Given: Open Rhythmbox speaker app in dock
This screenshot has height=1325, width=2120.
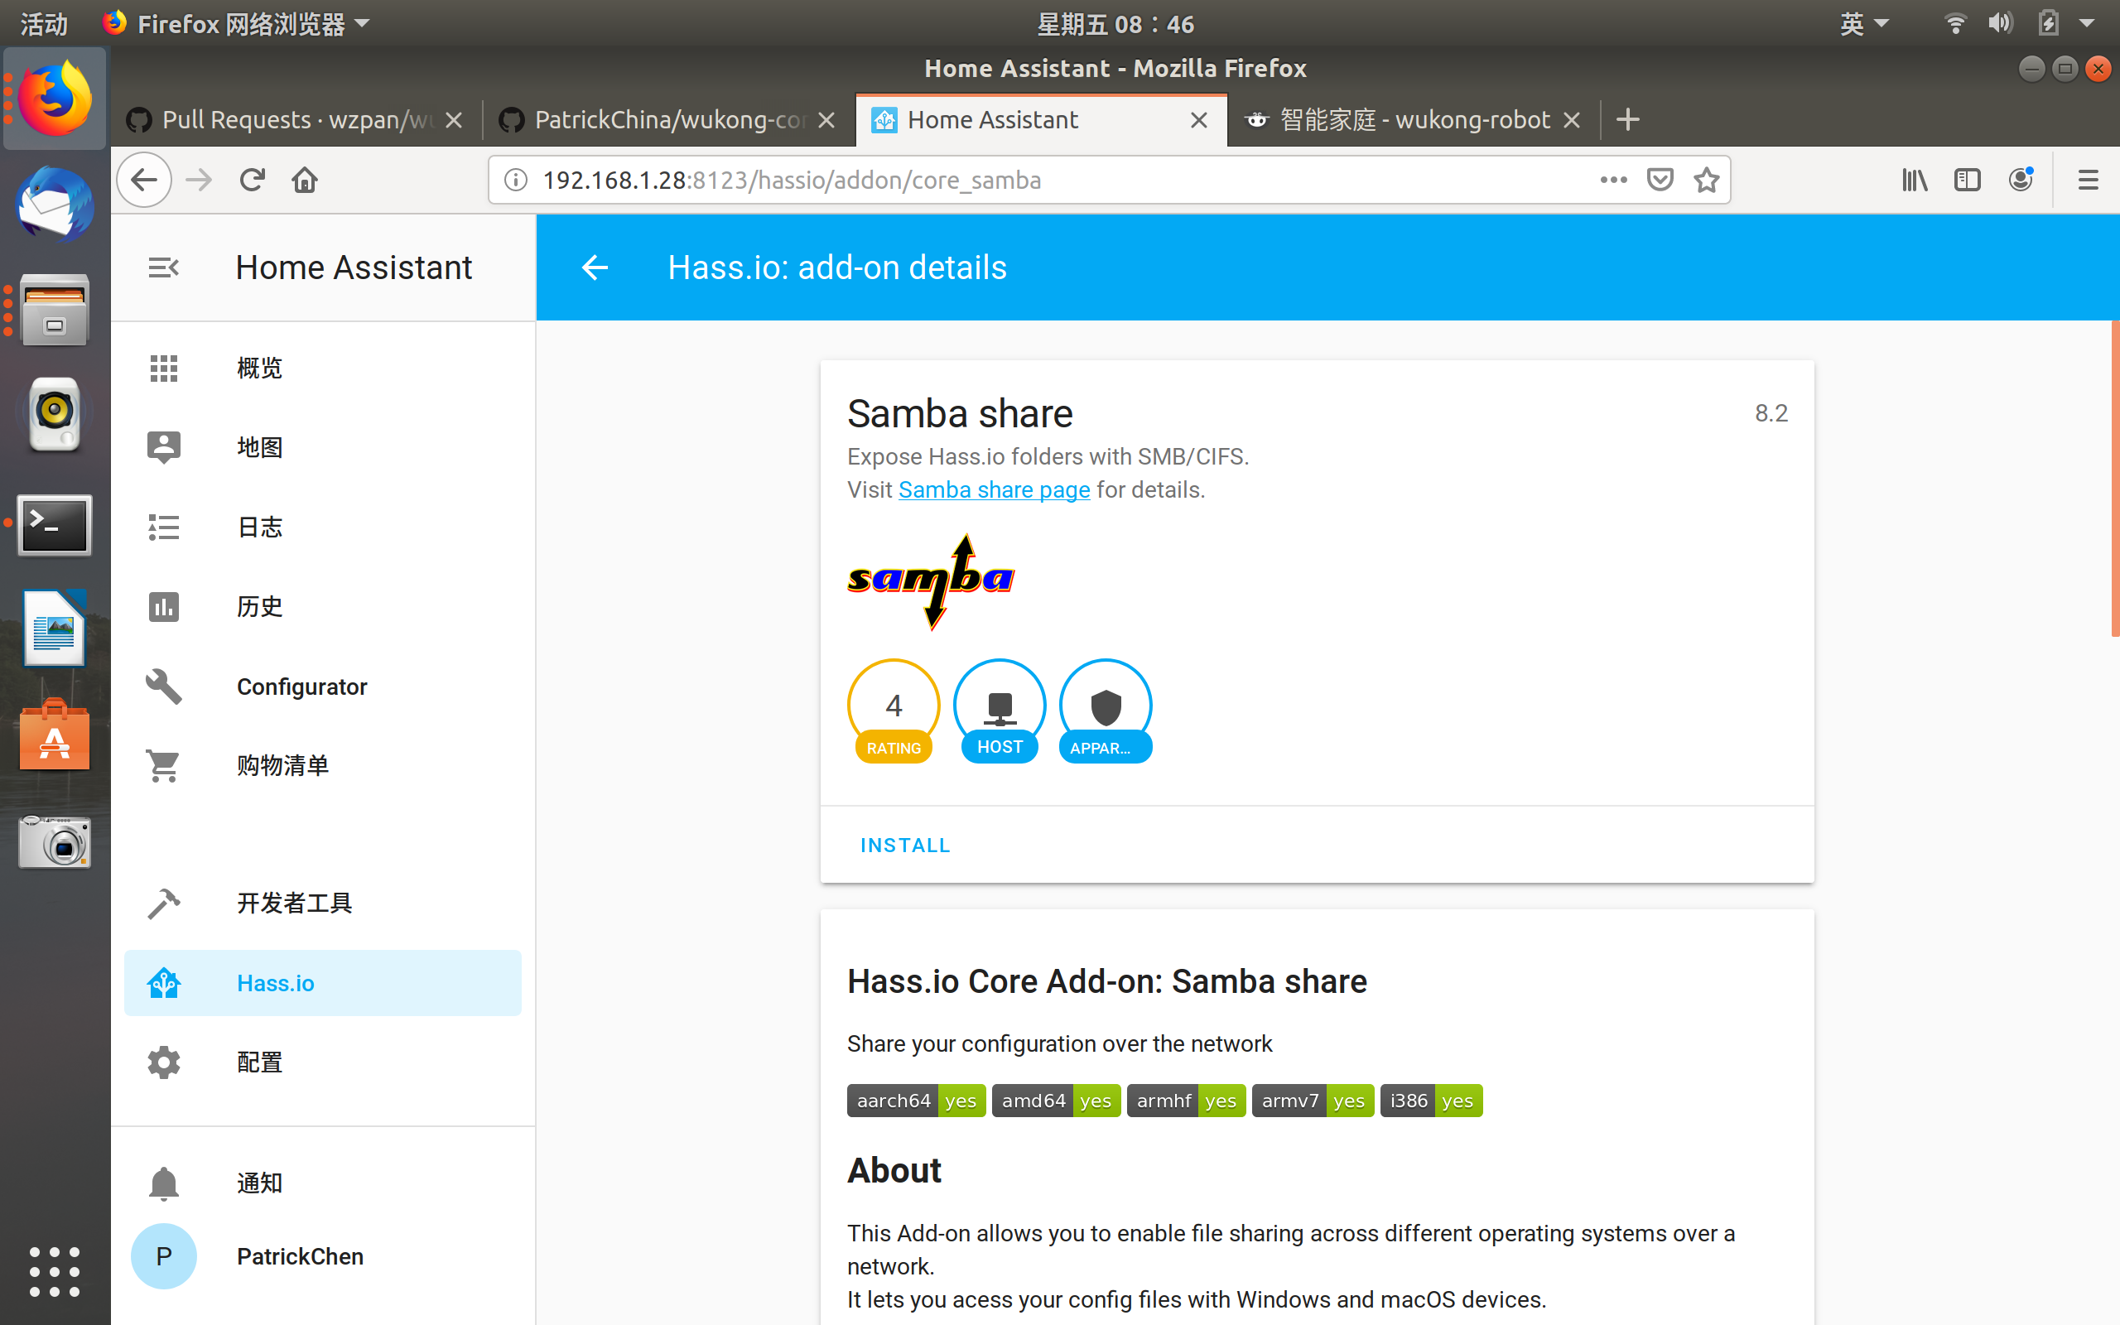Looking at the screenshot, I should pos(55,415).
